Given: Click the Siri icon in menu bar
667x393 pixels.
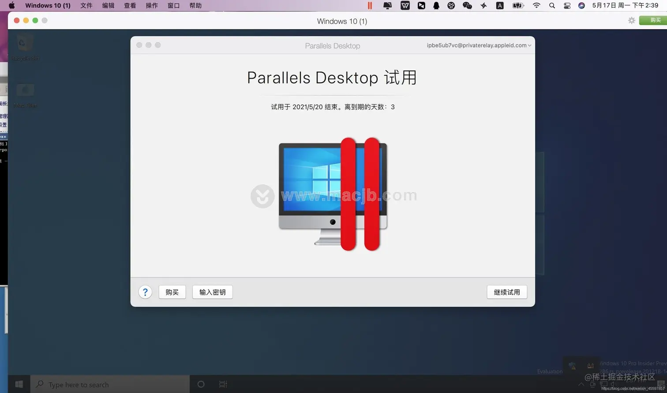Looking at the screenshot, I should tap(581, 5).
